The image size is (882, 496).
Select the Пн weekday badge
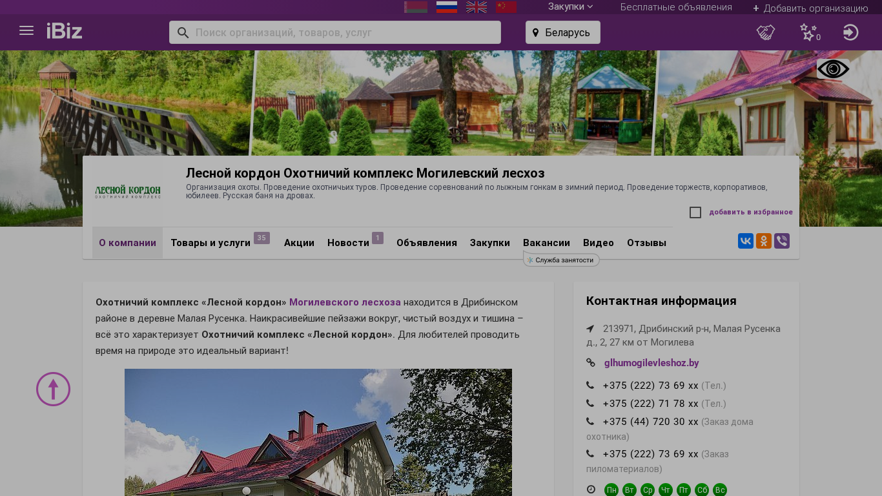611,490
